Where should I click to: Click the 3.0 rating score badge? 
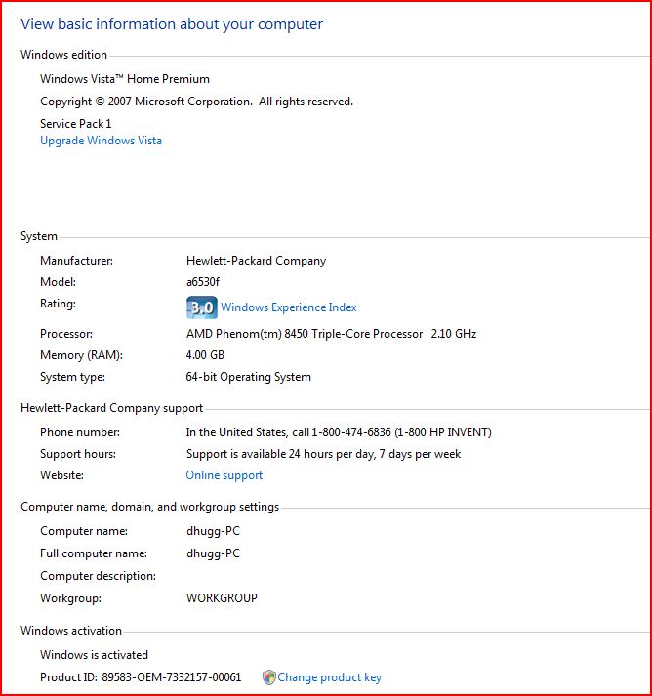201,307
